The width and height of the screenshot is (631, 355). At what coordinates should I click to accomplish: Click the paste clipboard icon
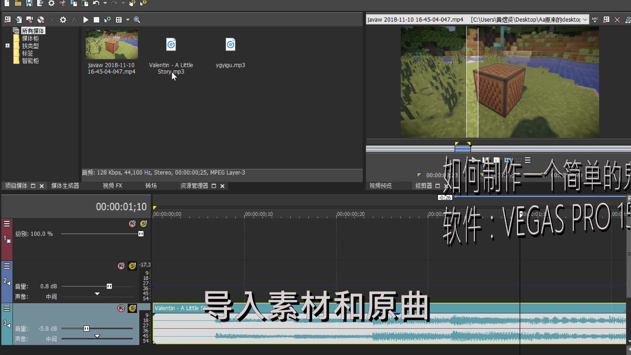(85, 3)
